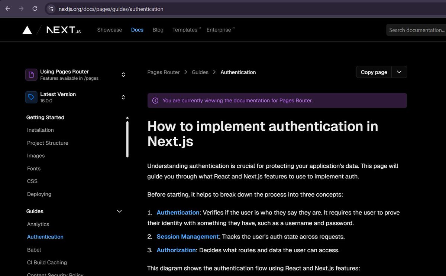This screenshot has width=446, height=276.
Task: Click the sidebar scroll-up arrow
Action: (127, 118)
